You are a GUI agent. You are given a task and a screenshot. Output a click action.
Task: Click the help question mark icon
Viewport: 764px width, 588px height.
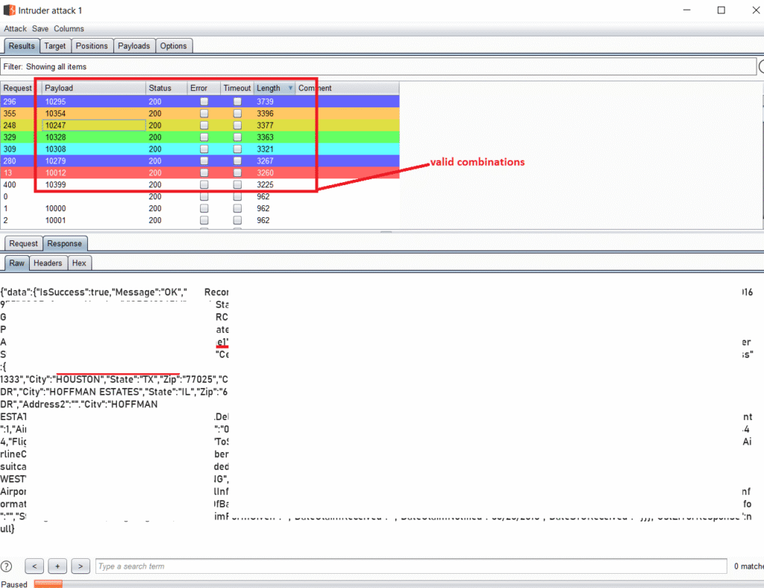7,566
